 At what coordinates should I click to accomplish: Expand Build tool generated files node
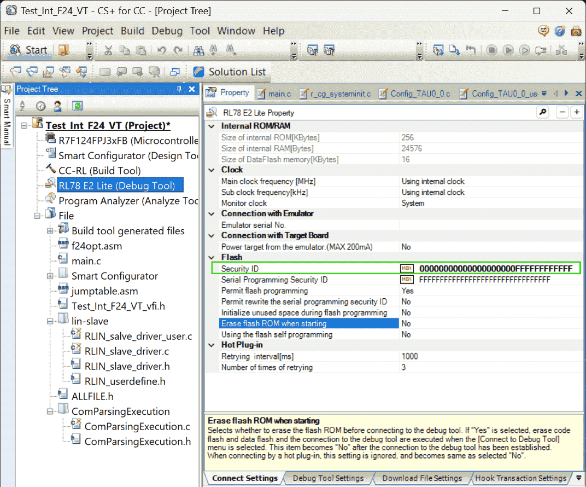click(x=50, y=231)
